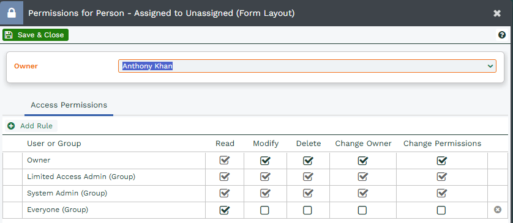Screen dimensions: 513x223
Task: Click Add Rule
Action: [x=31, y=126]
